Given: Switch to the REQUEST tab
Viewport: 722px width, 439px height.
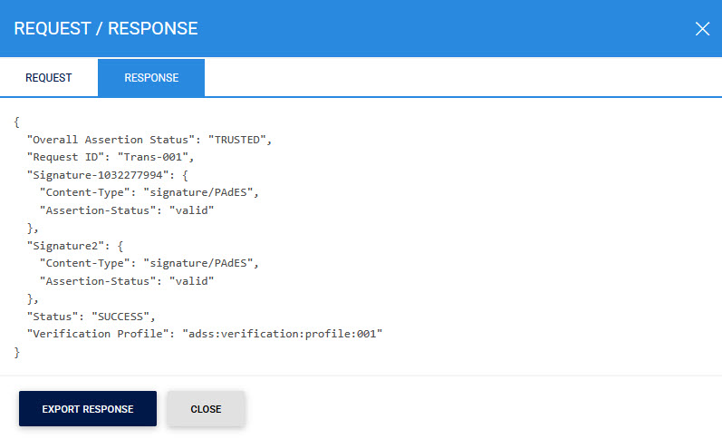Looking at the screenshot, I should [x=48, y=78].
